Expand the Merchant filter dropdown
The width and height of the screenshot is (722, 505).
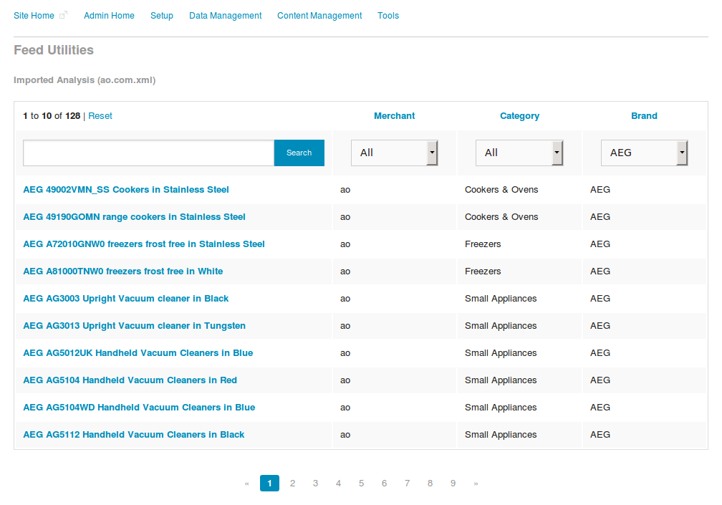tap(394, 153)
